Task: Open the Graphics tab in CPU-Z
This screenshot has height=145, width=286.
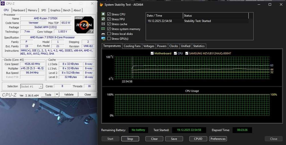Action: point(55,10)
